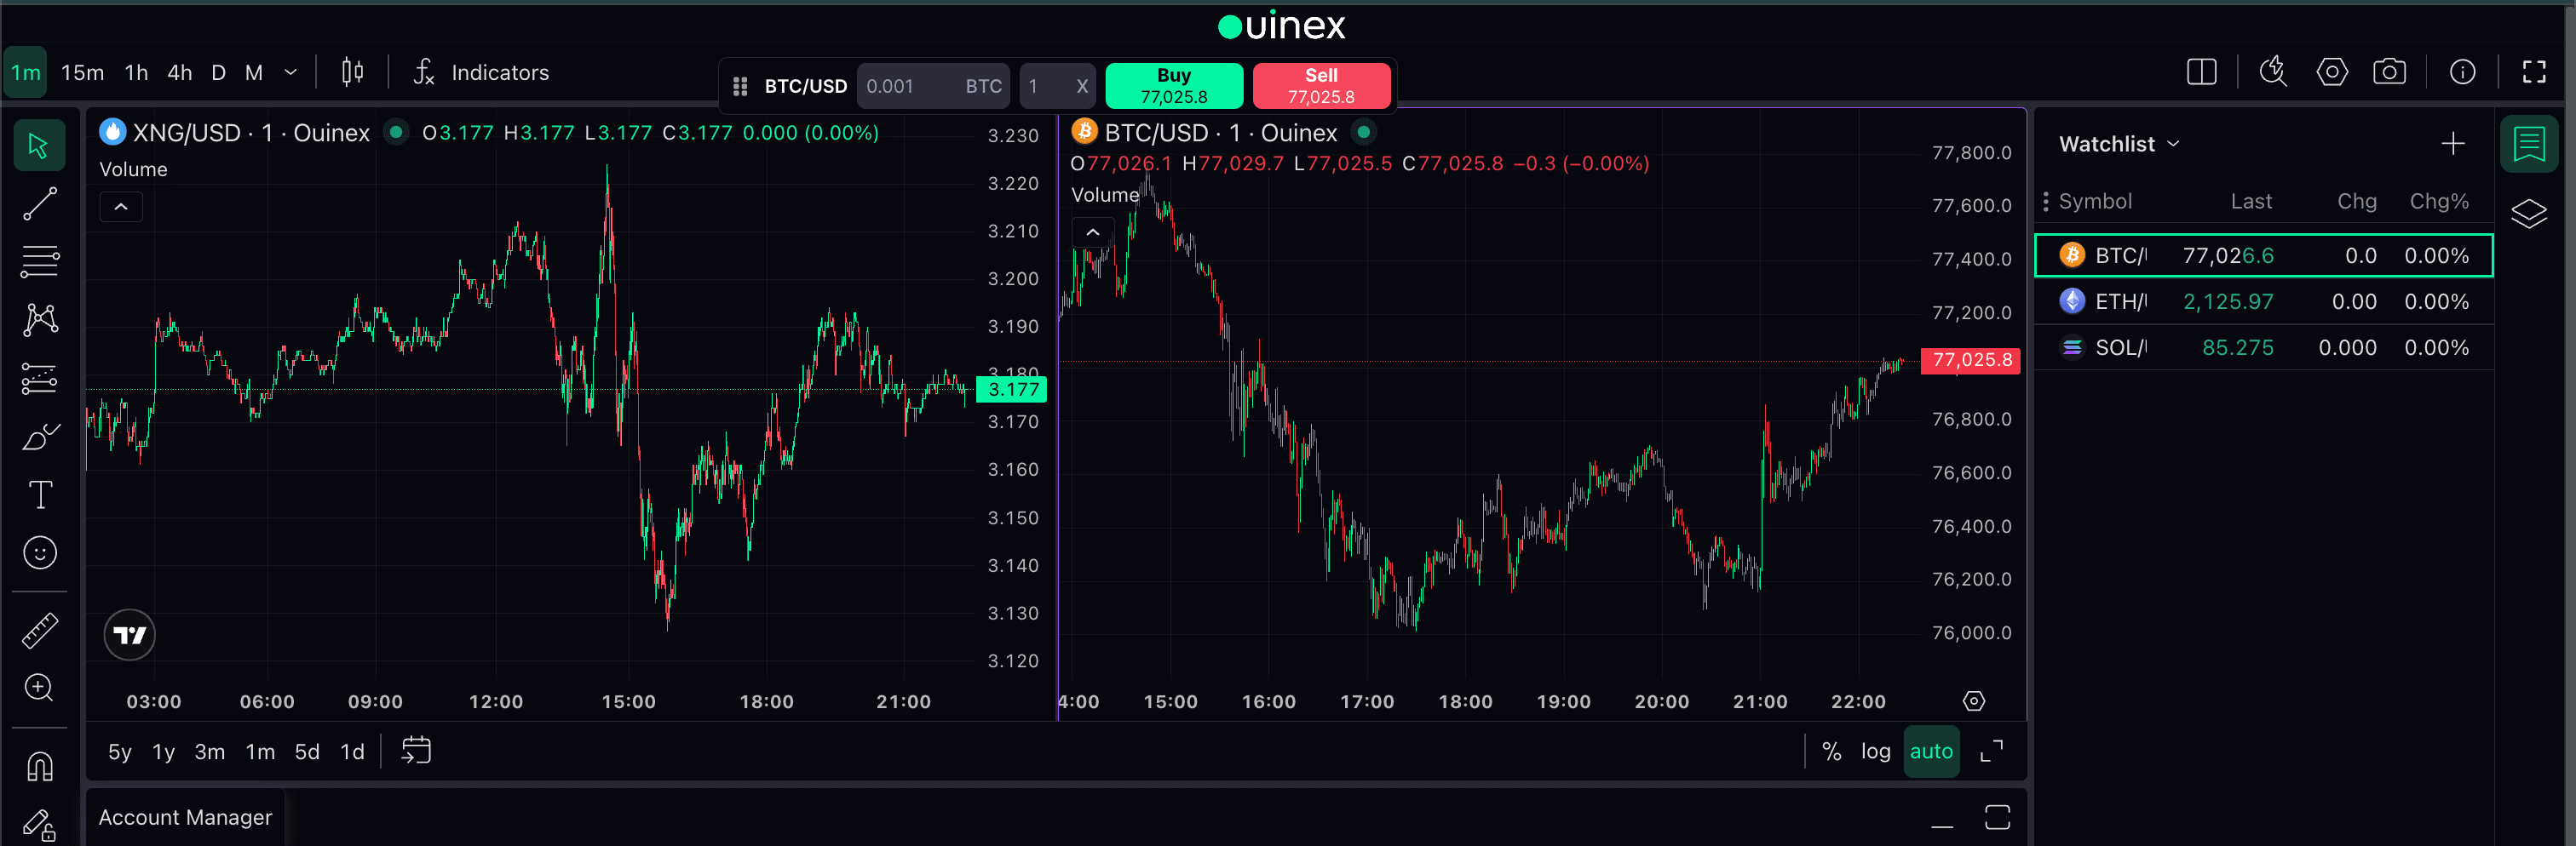Viewport: 2576px width, 846px height.
Task: Click the TradingView logo on XNG chart
Action: pos(130,635)
